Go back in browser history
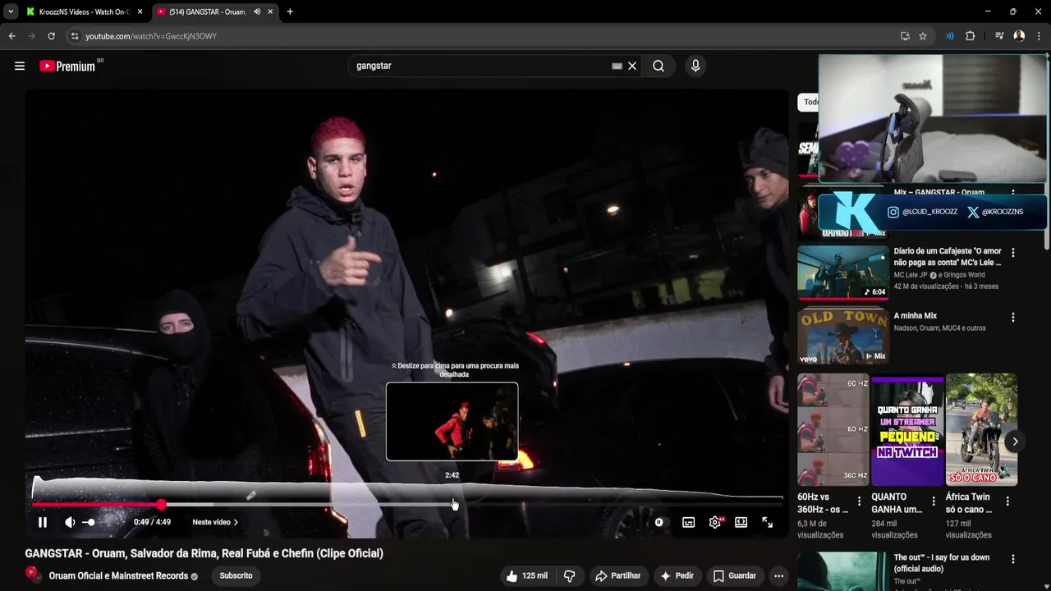 coord(11,36)
